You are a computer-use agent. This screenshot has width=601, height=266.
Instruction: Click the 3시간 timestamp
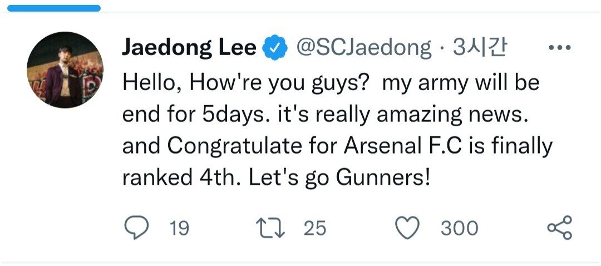point(479,49)
